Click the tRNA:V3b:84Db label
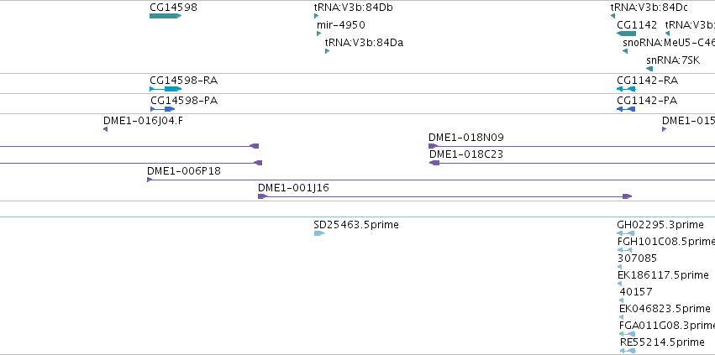This screenshot has height=355, width=715. pyautogui.click(x=354, y=8)
